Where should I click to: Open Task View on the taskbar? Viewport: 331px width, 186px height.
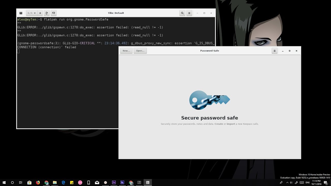pyautogui.click(x=21, y=182)
